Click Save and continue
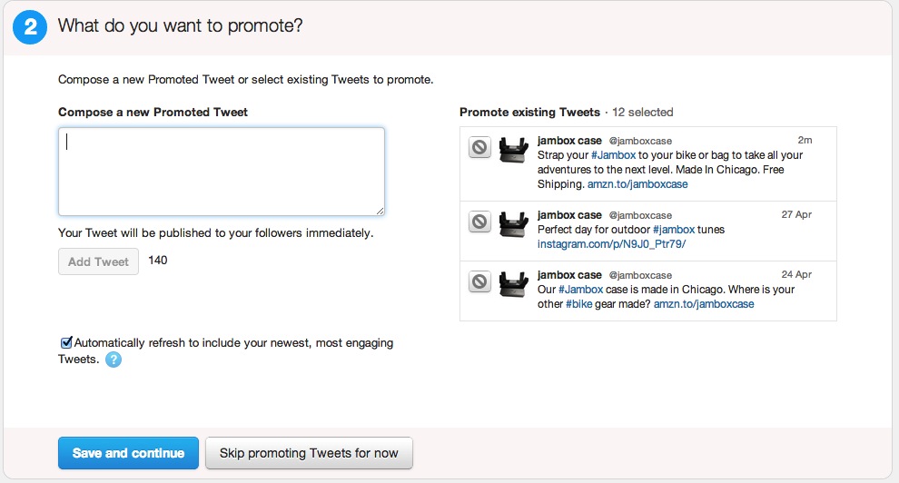The image size is (899, 483). tap(128, 453)
